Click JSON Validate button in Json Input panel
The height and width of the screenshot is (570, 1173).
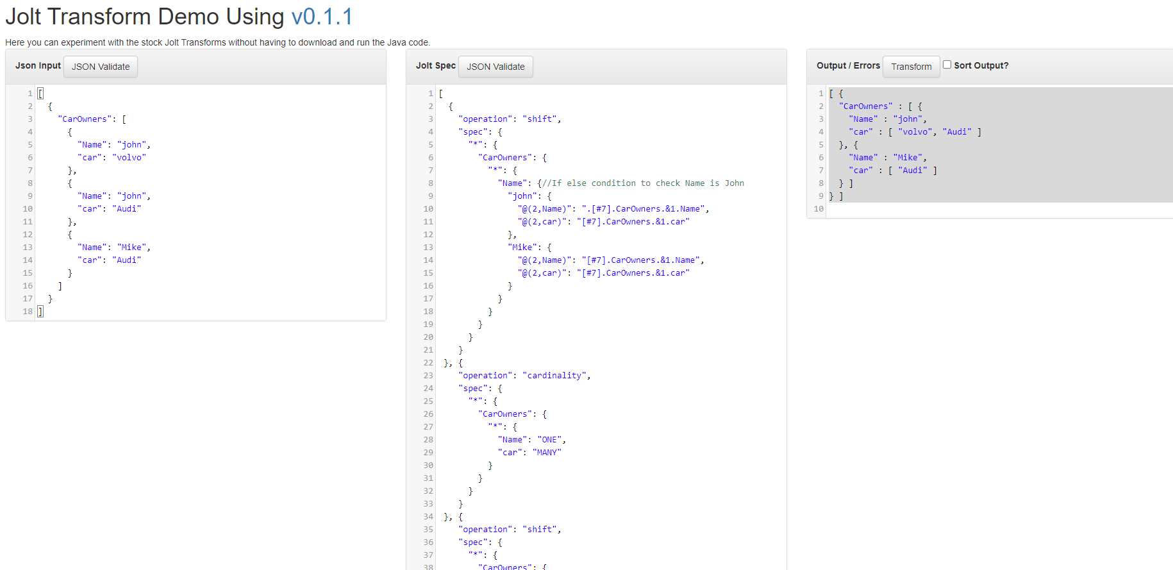[x=101, y=67]
